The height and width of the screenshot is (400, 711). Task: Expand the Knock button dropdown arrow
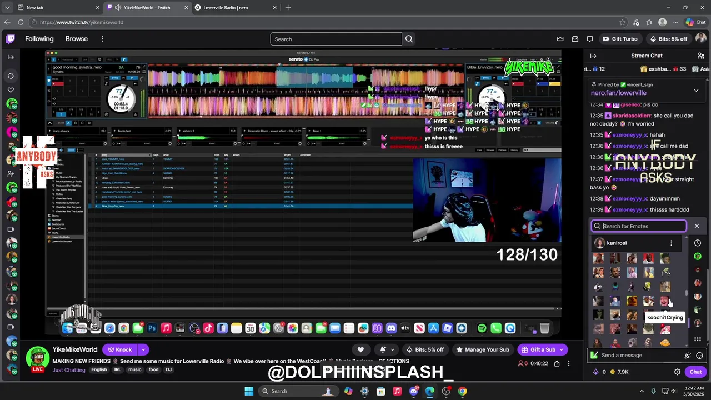coord(143,349)
